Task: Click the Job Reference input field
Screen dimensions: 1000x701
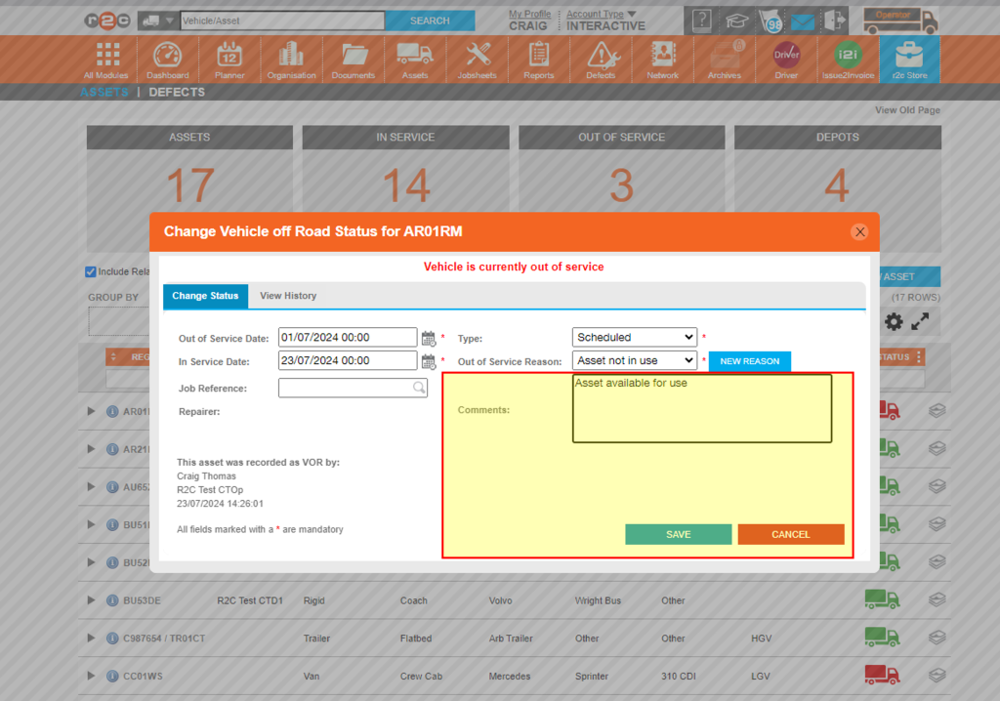Action: pyautogui.click(x=353, y=388)
